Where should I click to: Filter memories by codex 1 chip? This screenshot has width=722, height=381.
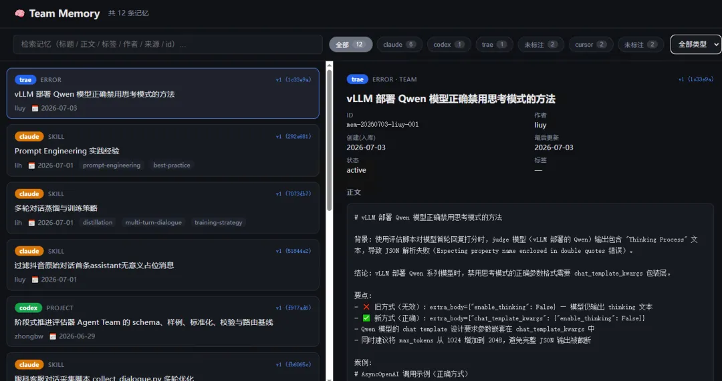[x=449, y=45]
